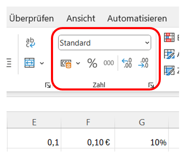Open the Standard number format dropdown
Viewport: 187px width, 157px height.
105,43
